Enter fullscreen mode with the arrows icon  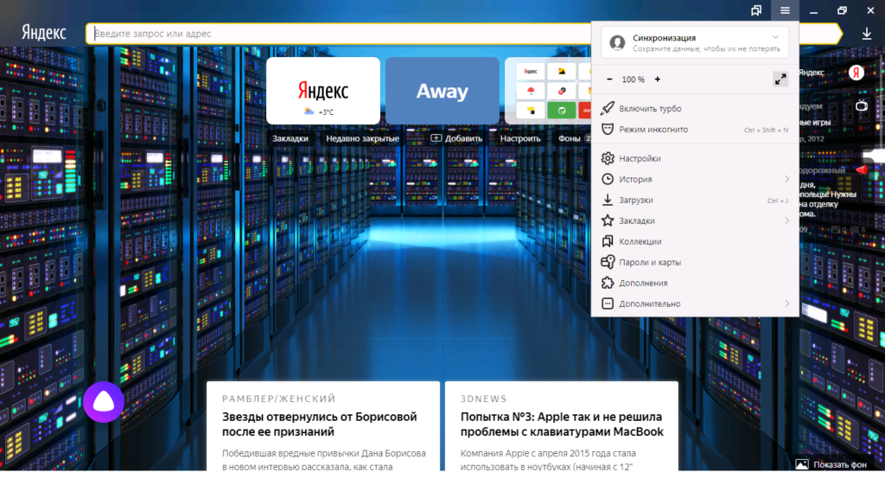pyautogui.click(x=780, y=80)
